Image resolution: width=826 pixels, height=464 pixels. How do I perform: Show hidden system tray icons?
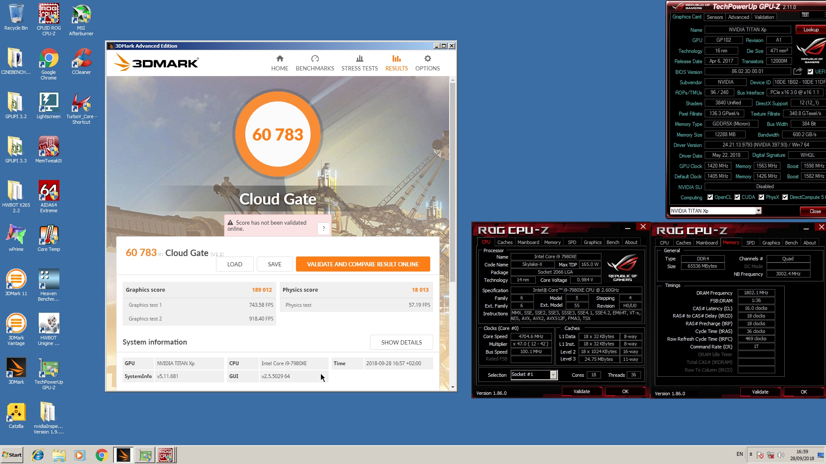point(751,455)
